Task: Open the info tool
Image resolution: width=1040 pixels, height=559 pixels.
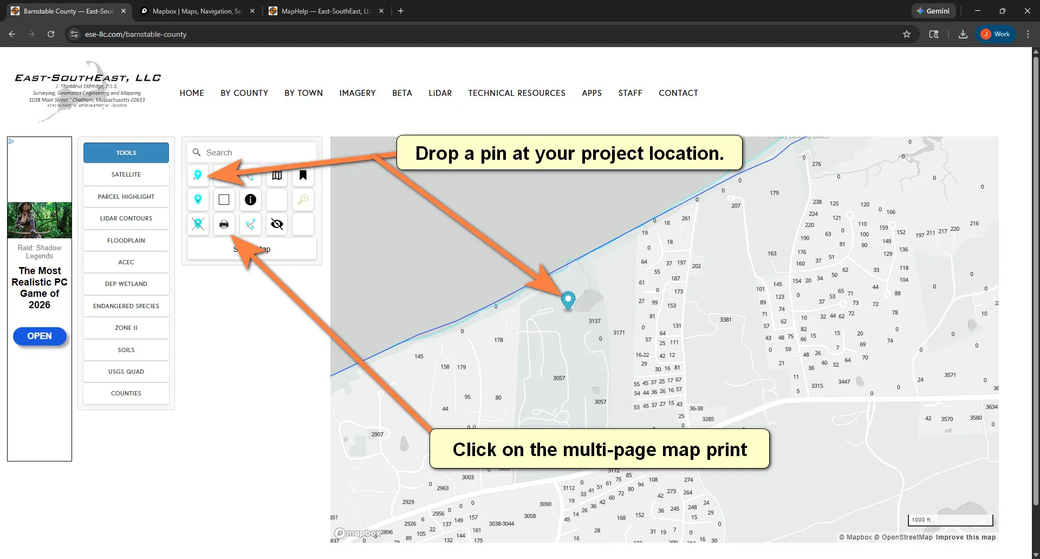Action: [250, 200]
